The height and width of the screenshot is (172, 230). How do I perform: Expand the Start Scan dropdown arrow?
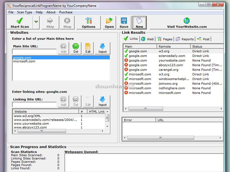[x=36, y=22]
